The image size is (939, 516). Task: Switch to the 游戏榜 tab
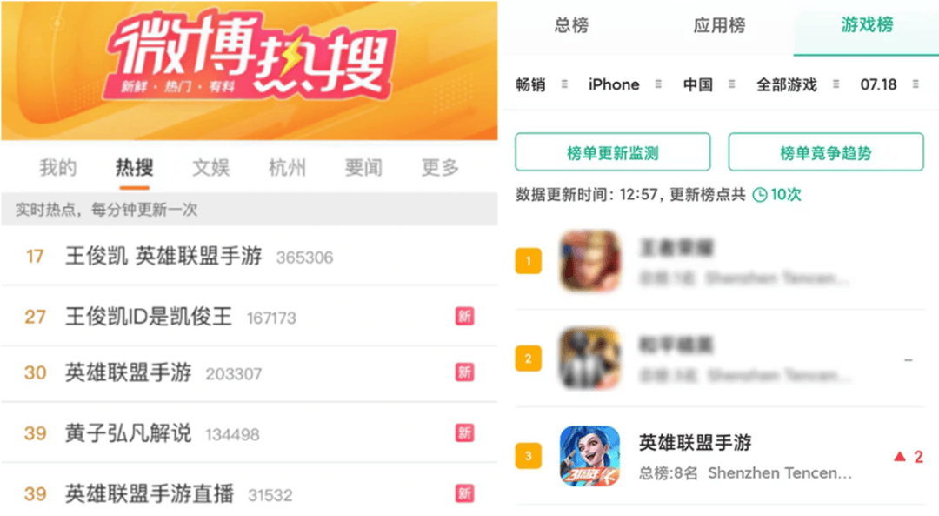point(867,25)
